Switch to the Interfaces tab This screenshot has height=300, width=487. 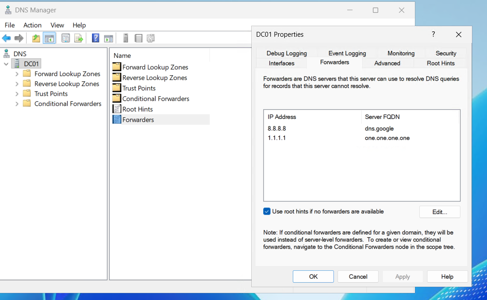[x=281, y=63]
